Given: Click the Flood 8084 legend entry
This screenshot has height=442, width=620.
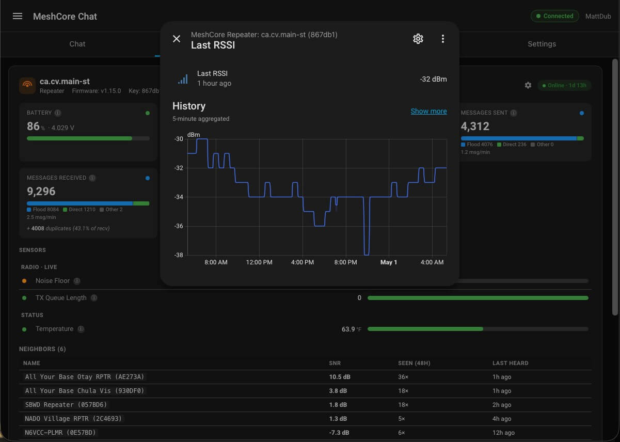Looking at the screenshot, I should pyautogui.click(x=43, y=210).
